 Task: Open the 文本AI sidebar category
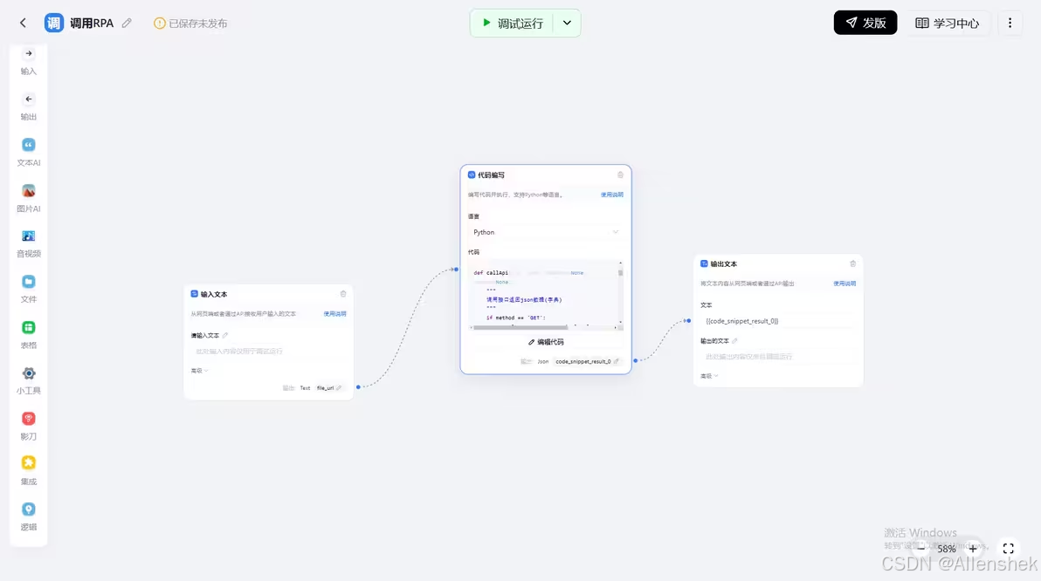pos(29,153)
